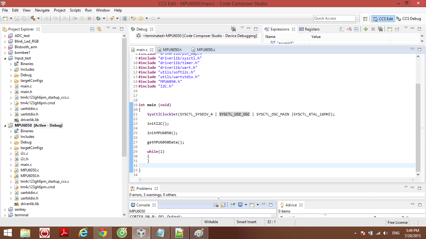The width and height of the screenshot is (426, 239).
Task: Open Project Explorer view menu triangle
Action: point(108,28)
